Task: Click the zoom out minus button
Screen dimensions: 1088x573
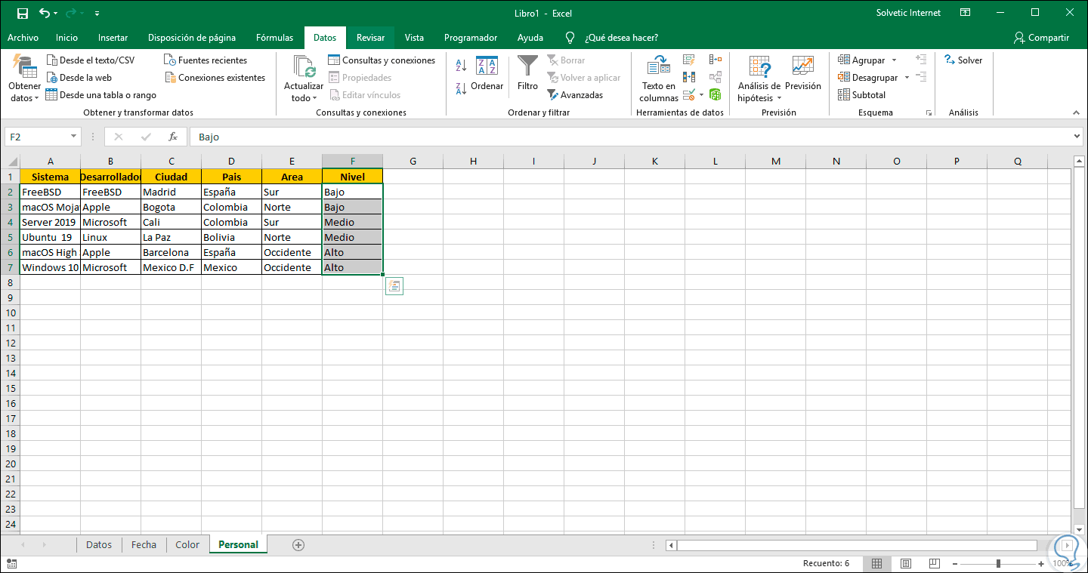Action: click(957, 564)
